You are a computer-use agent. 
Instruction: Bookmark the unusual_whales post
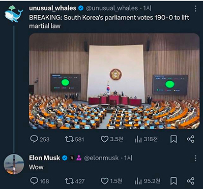pyautogui.click(x=173, y=139)
